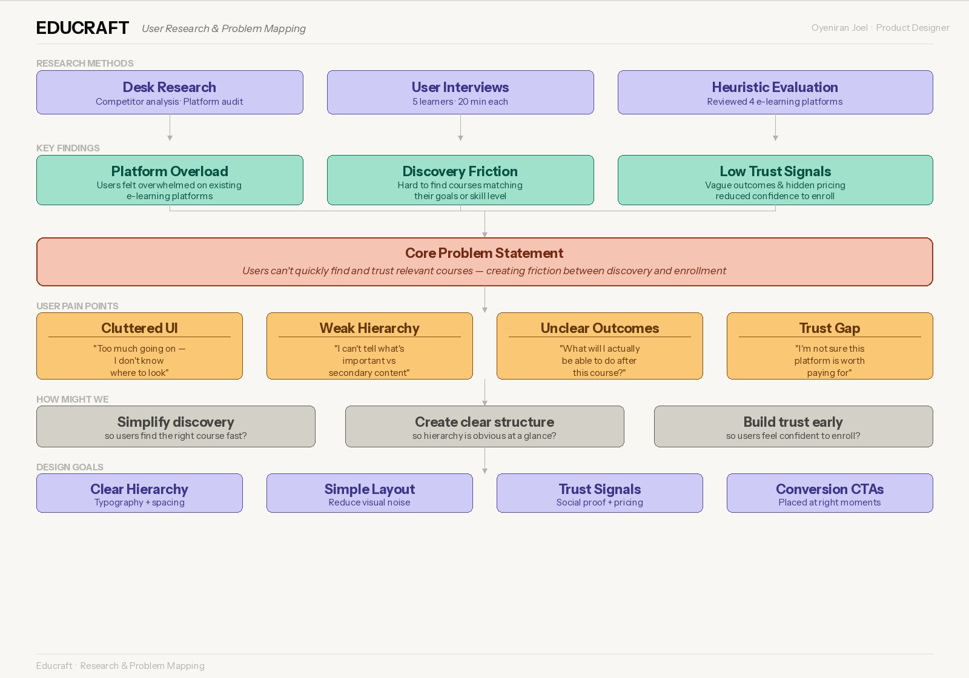
Task: Click the EDUCRAFT logo text
Action: tap(82, 27)
